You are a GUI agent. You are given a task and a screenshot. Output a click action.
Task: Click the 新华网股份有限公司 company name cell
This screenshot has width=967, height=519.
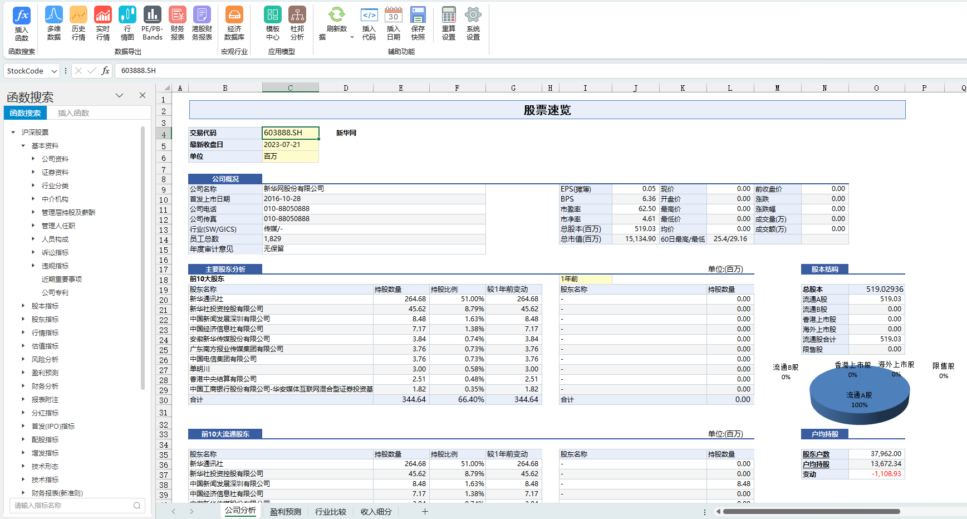pos(374,189)
